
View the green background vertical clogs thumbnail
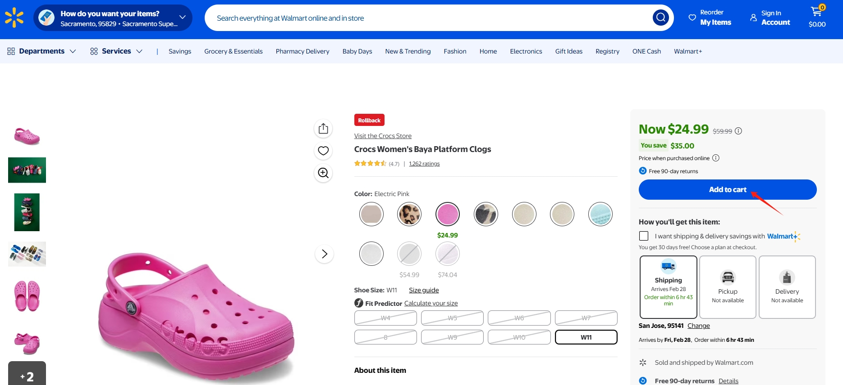point(27,212)
